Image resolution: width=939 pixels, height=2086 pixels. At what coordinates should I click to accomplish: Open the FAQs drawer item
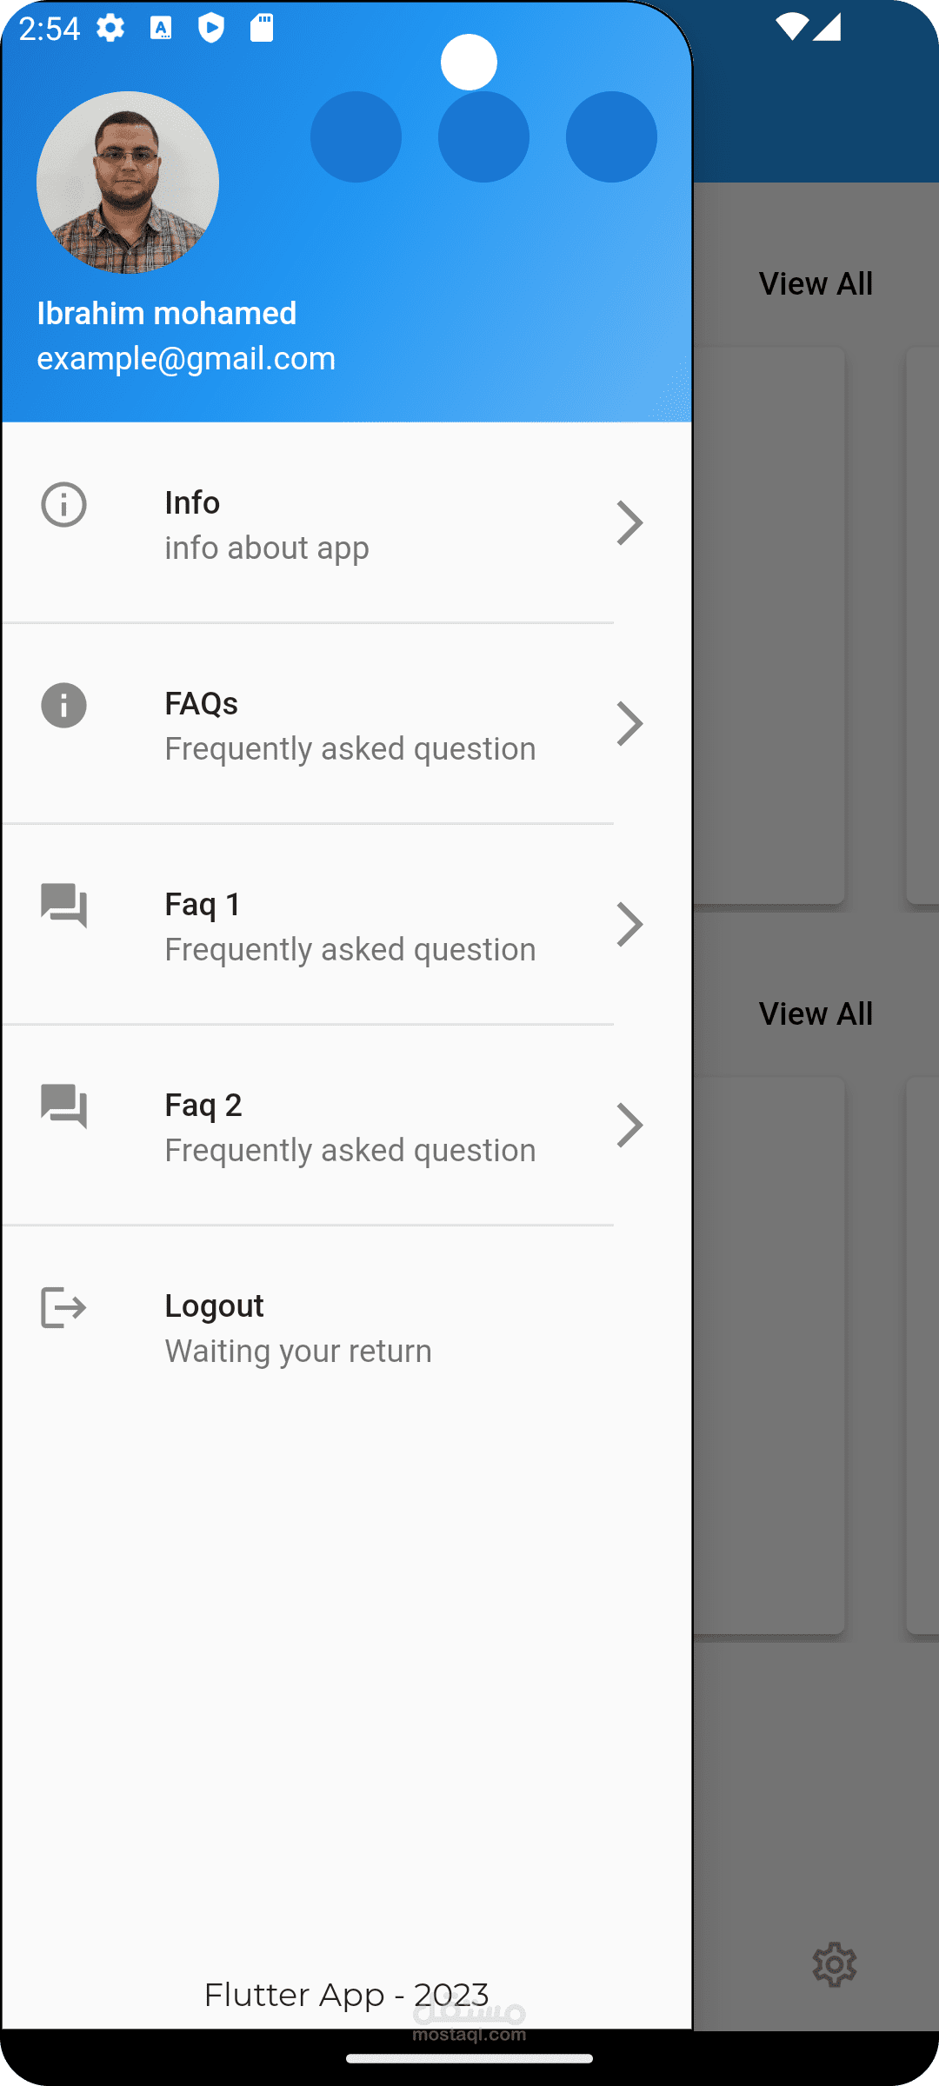(x=350, y=725)
